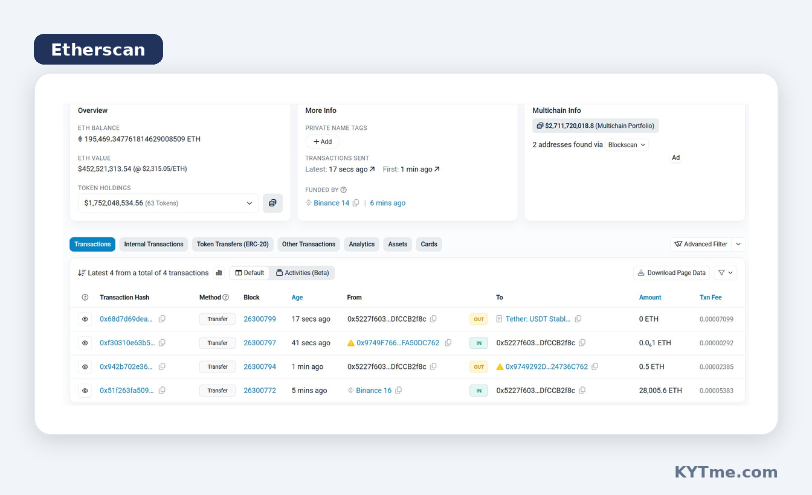This screenshot has width=812, height=495.
Task: Preview transaction 0x51f263fa509 with eye icon
Action: pyautogui.click(x=85, y=391)
